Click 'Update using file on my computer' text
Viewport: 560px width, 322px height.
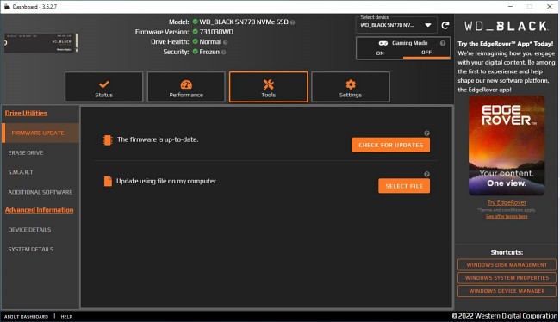click(166, 181)
